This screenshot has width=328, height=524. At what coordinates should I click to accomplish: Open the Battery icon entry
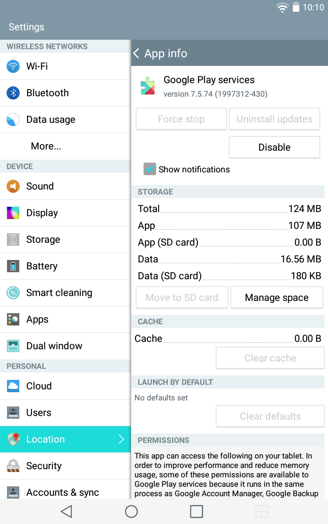[x=13, y=266]
